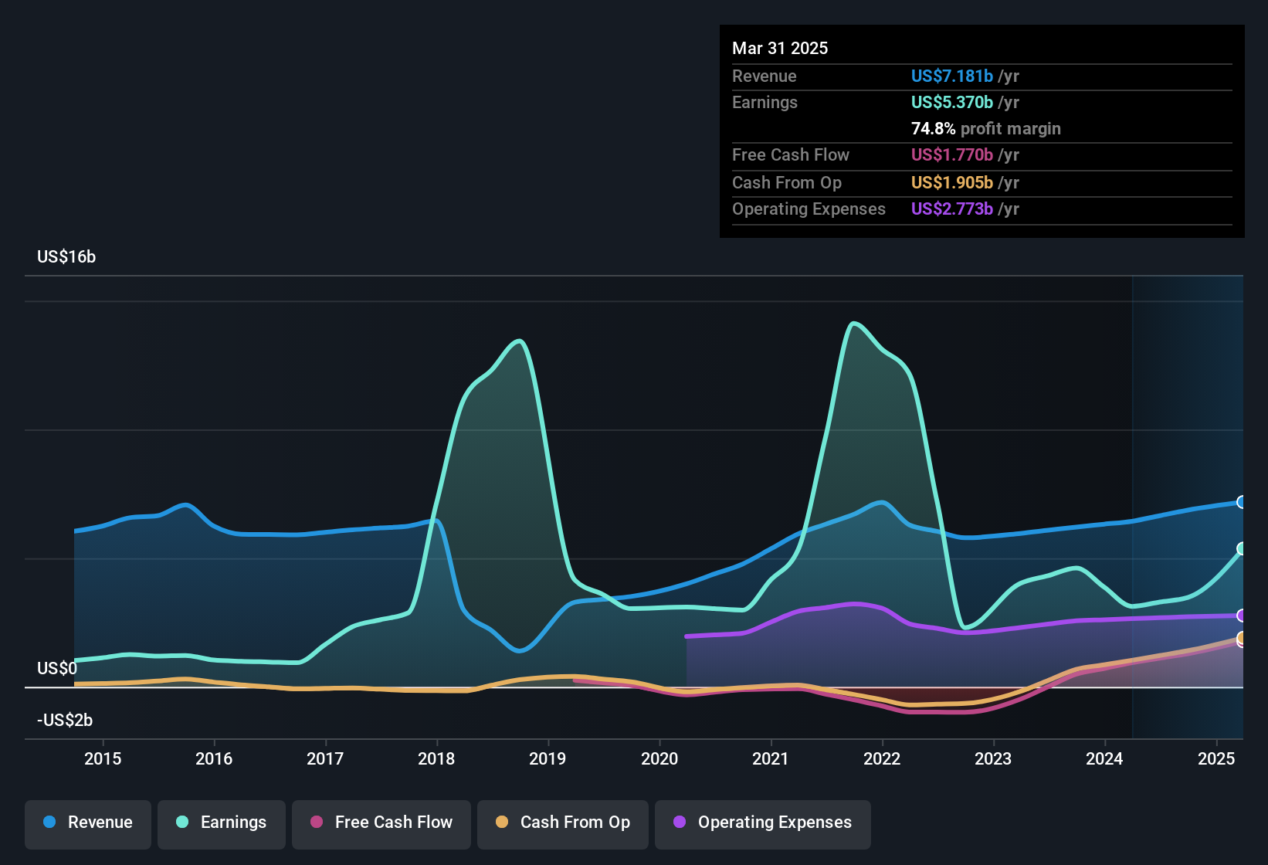Click the 2015 x-axis year label

click(103, 758)
